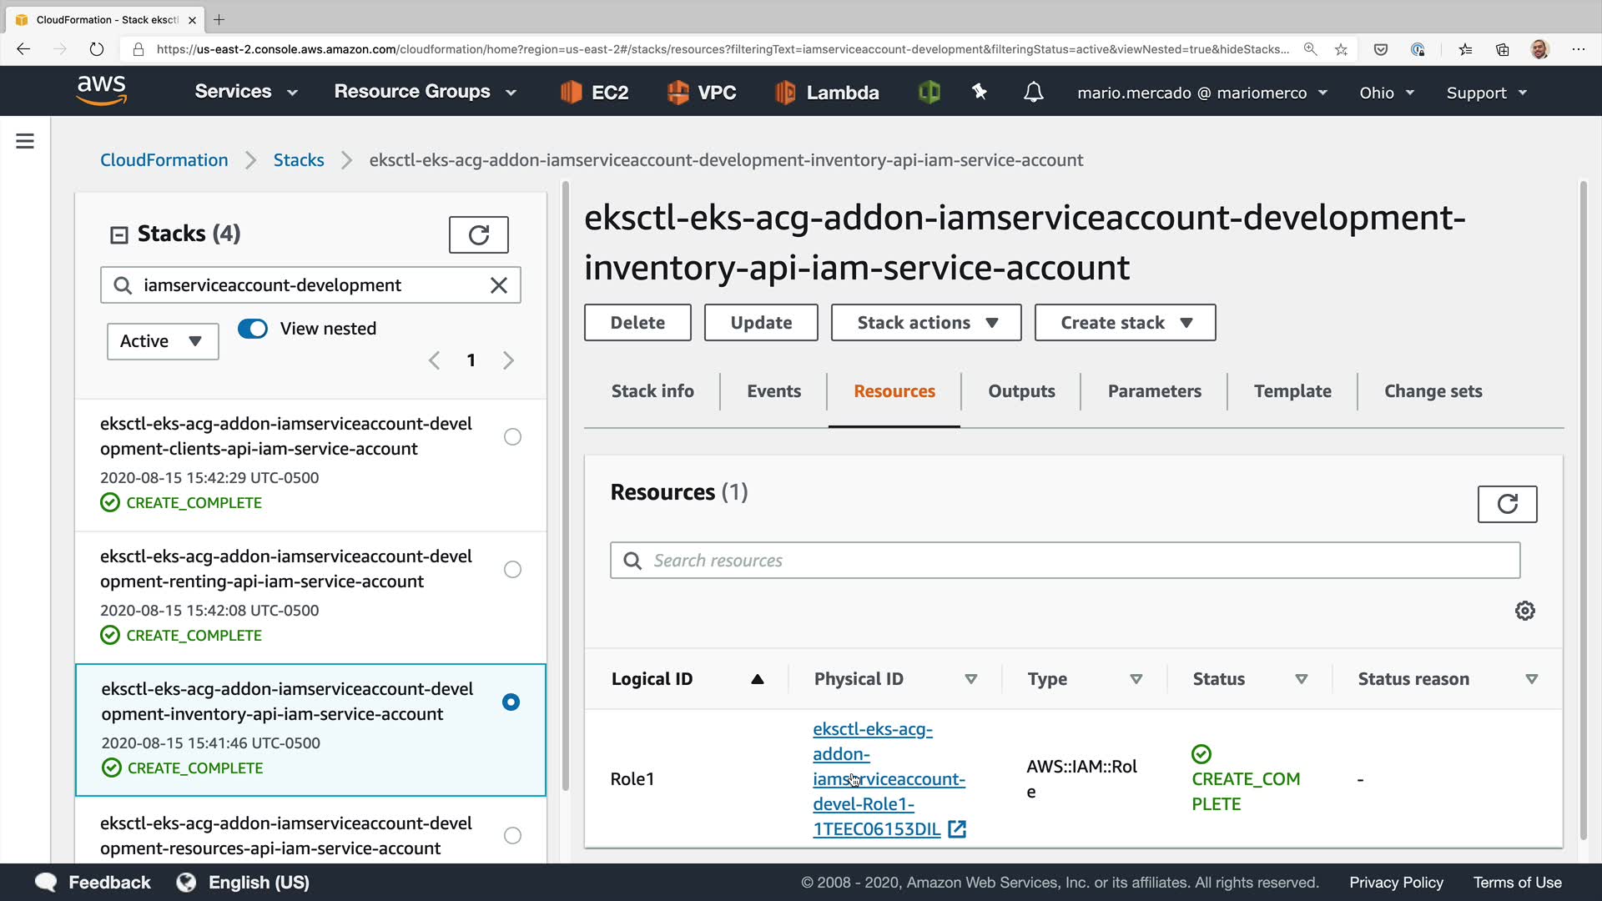Go to the AWS home logo

pyautogui.click(x=101, y=90)
